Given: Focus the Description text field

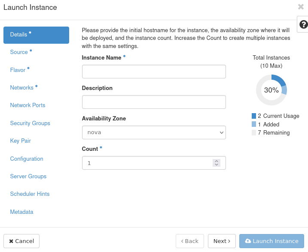Looking at the screenshot, I should coord(154,102).
